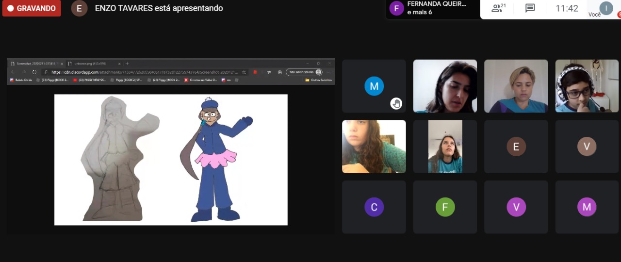Image resolution: width=621 pixels, height=262 pixels.
Task: Open the browser's three-dot settings menu
Action: tap(328, 72)
